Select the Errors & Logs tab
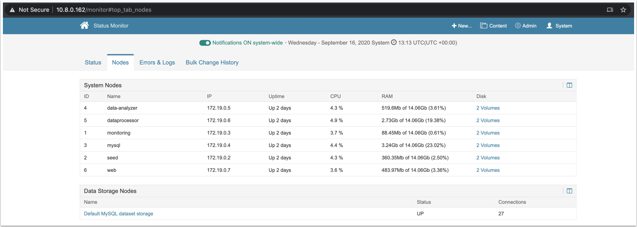The image size is (637, 227). coord(157,63)
